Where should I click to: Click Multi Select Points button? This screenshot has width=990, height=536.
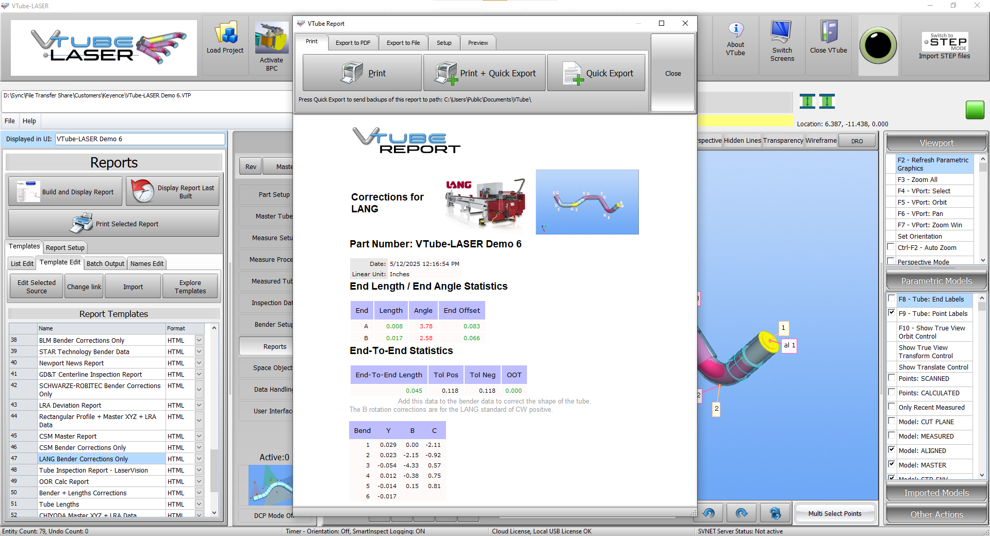[x=835, y=513]
